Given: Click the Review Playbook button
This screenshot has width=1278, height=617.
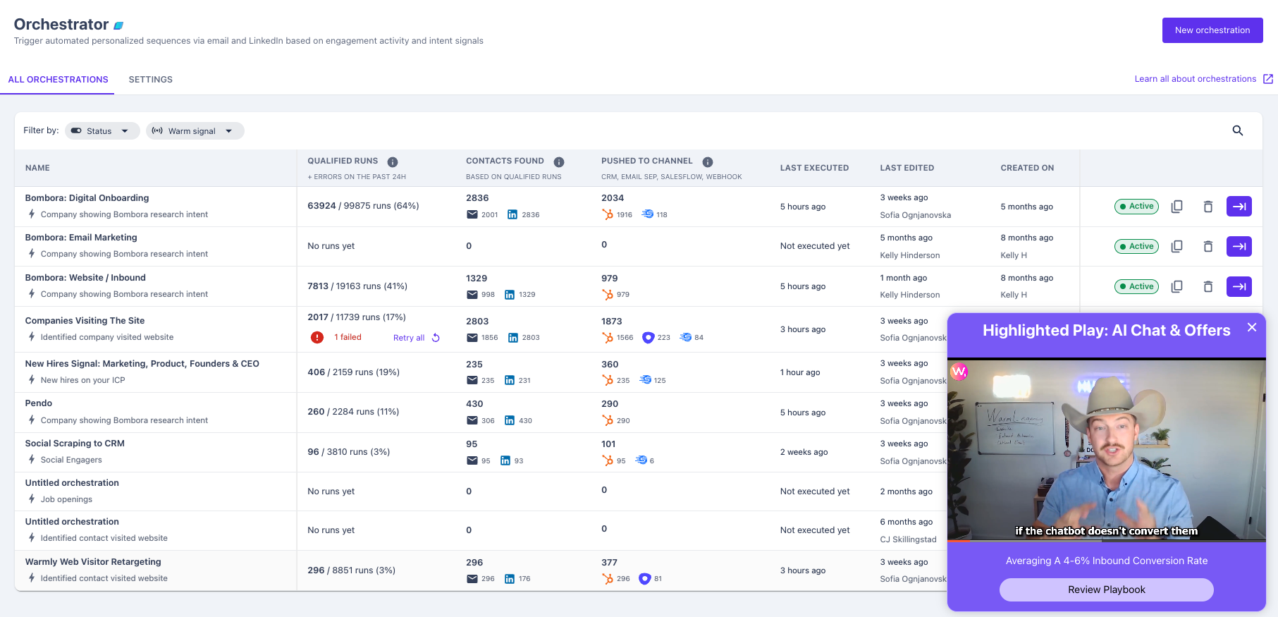Looking at the screenshot, I should pos(1106,589).
